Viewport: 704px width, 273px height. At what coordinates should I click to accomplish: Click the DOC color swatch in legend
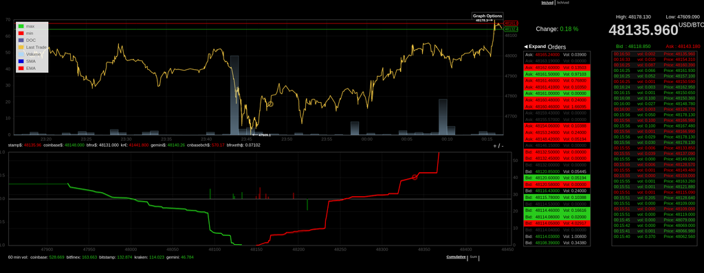coord(21,40)
